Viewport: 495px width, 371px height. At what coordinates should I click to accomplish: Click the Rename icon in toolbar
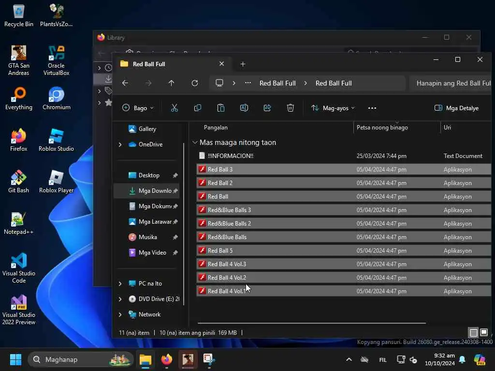click(x=244, y=108)
